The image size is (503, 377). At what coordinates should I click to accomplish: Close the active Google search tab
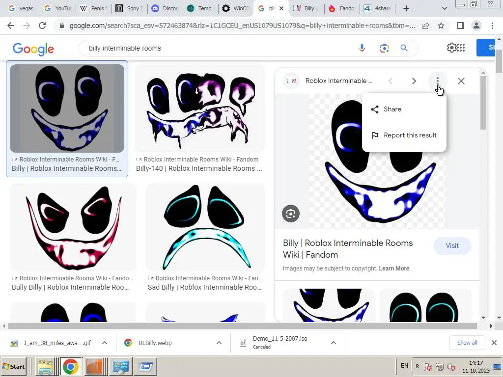click(x=281, y=8)
